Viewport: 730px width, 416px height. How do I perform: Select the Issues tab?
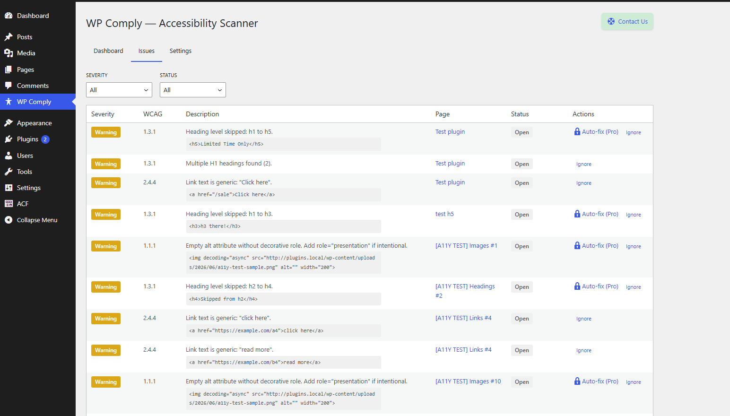tap(147, 51)
